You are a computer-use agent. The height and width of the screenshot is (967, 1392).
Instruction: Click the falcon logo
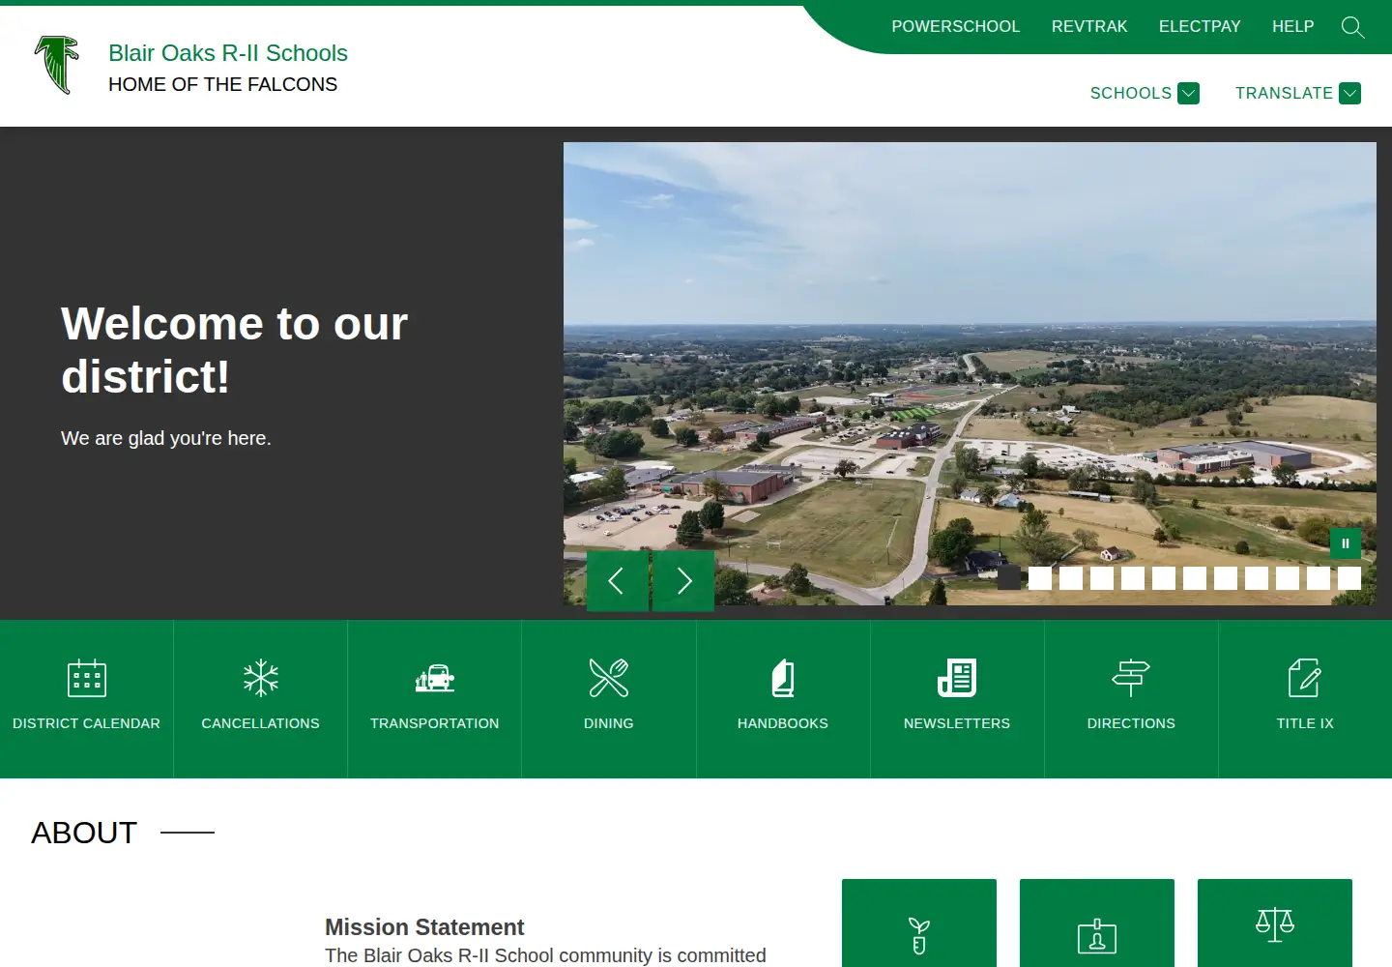56,65
